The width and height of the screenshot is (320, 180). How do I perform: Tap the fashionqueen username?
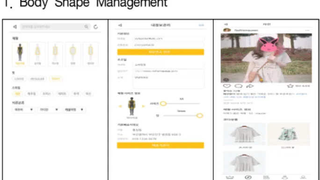point(246,30)
